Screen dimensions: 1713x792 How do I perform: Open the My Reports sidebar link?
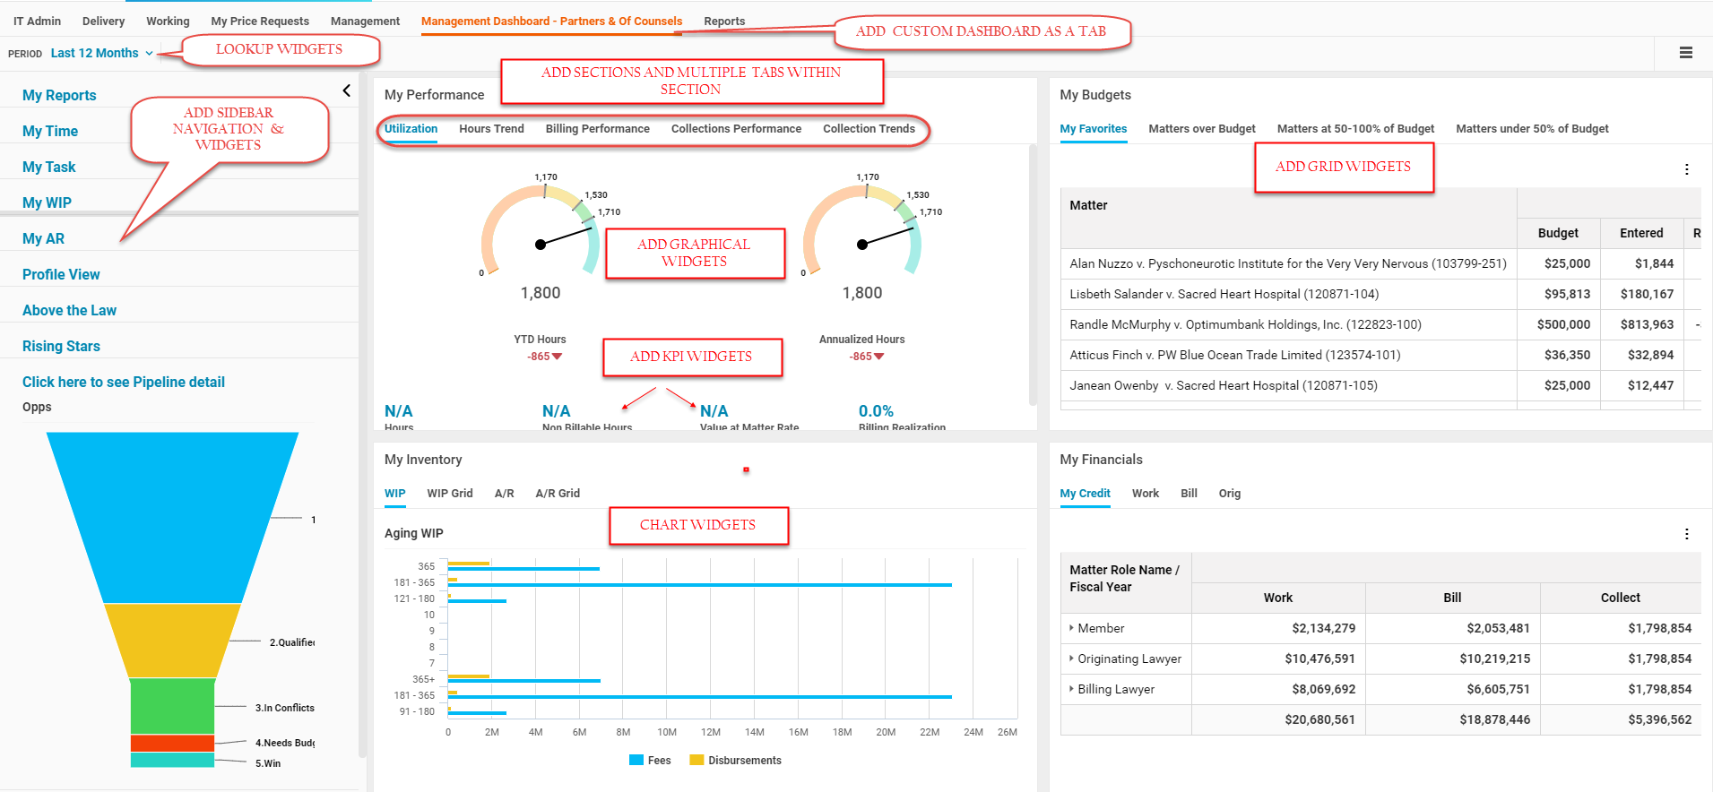click(x=59, y=96)
